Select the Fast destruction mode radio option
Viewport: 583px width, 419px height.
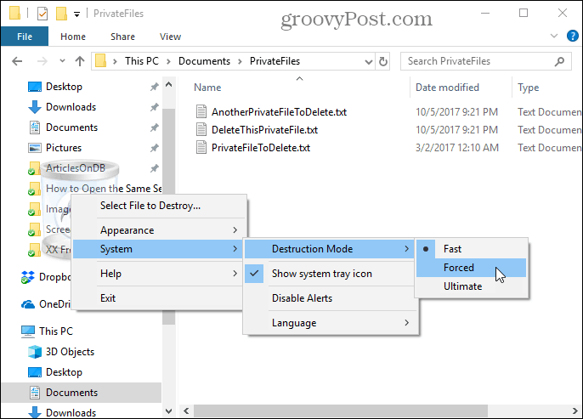point(471,249)
